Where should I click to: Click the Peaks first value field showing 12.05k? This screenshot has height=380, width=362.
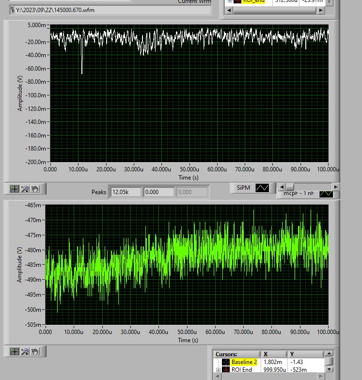[x=126, y=192]
